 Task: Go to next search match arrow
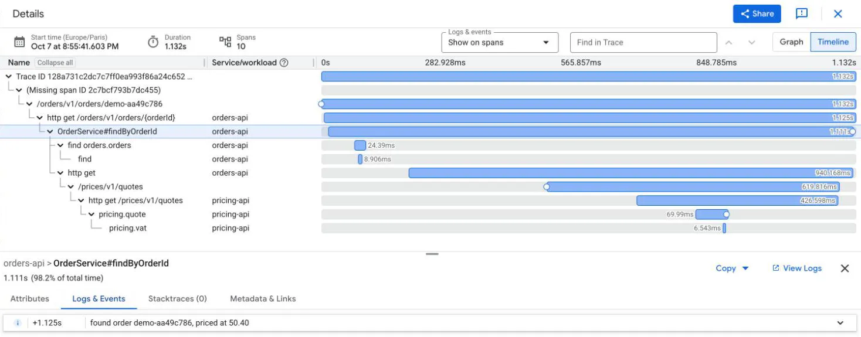[x=752, y=42]
